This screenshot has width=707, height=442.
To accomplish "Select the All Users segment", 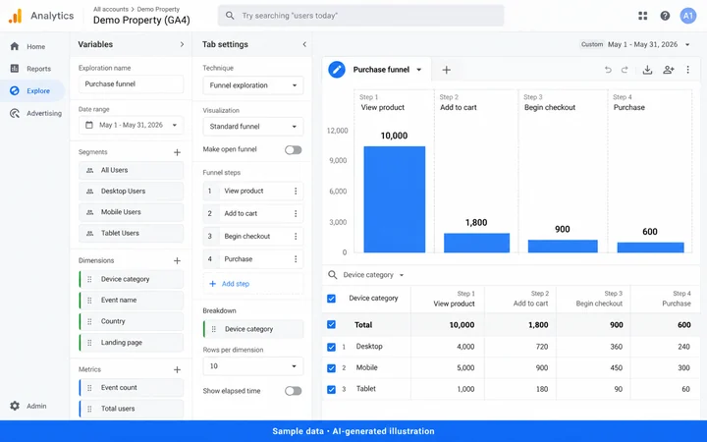I will coord(132,171).
